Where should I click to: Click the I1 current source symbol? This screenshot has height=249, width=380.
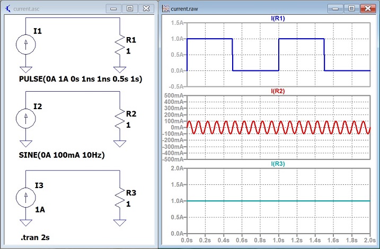coord(25,45)
